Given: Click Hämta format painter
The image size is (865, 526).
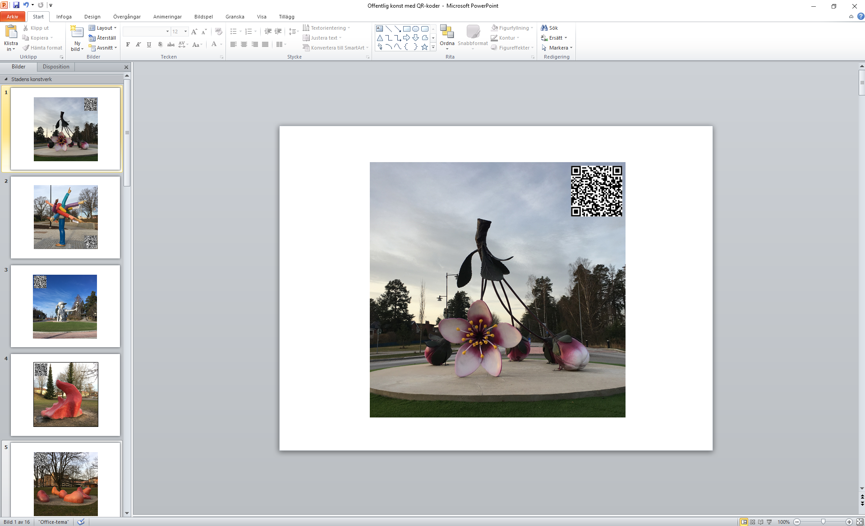Looking at the screenshot, I should 42,48.
